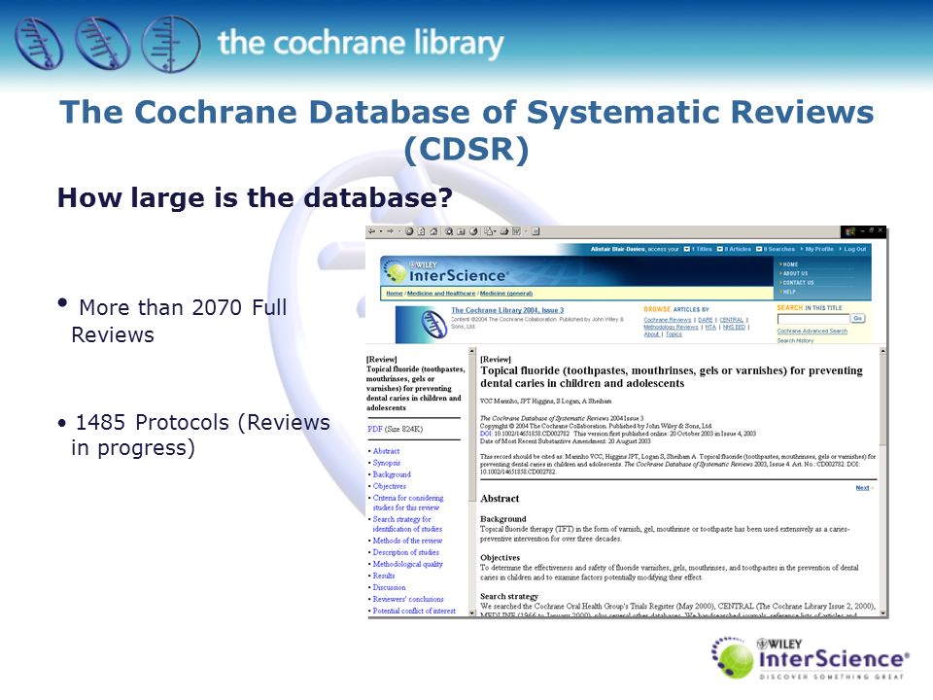Screen dimensions: 933x700
Task: Jump to Potential conflict of interest link
Action: tap(414, 611)
